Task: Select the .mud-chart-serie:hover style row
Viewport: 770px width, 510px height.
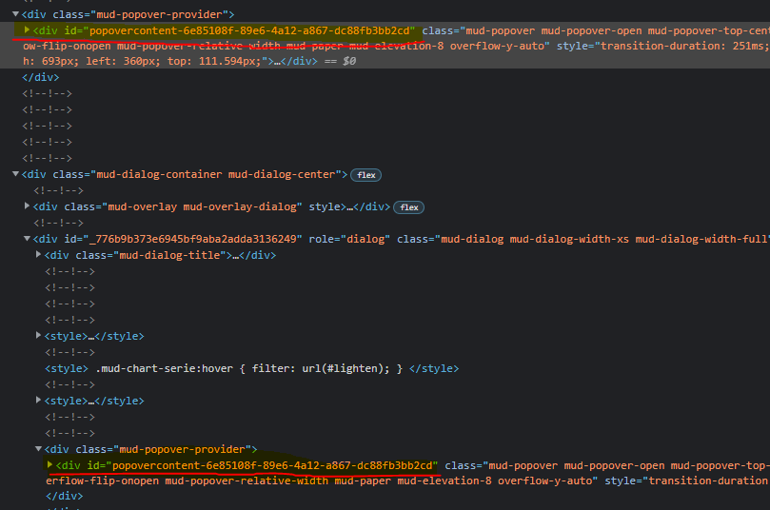Action: click(x=252, y=368)
